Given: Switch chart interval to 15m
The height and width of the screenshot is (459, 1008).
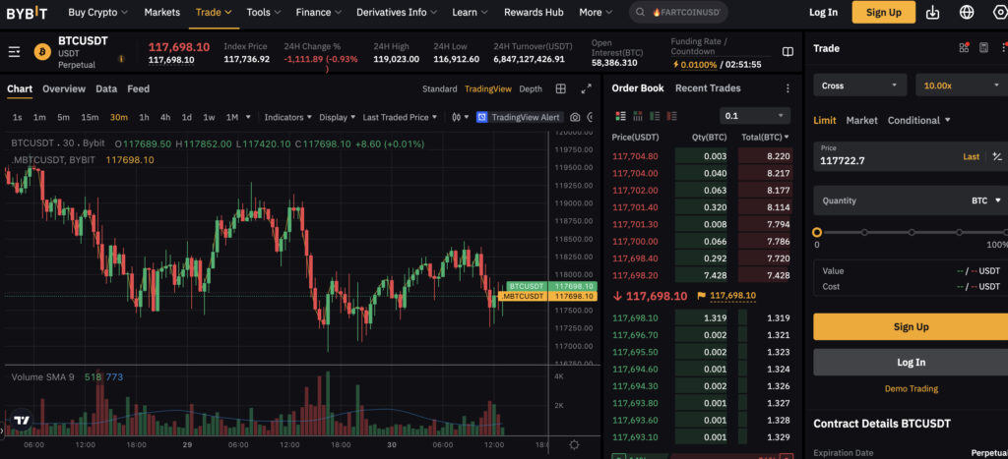Looking at the screenshot, I should pyautogui.click(x=90, y=118).
